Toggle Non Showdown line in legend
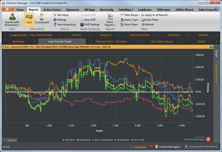The width and height of the screenshot is (222, 152). [104, 140]
